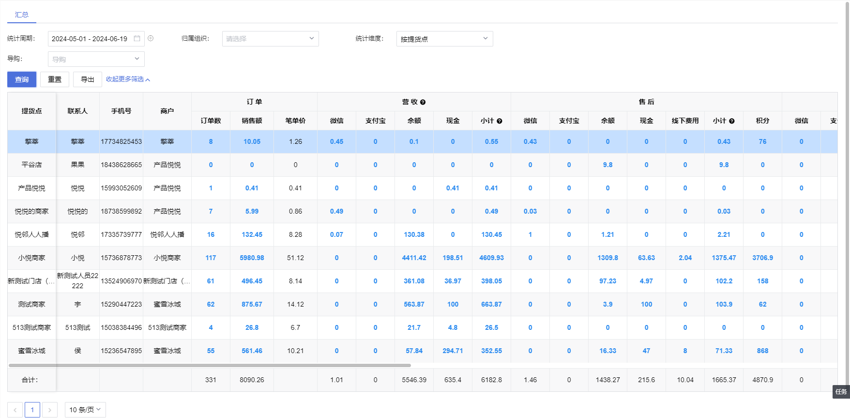Screen dimensions: 850x418
Task: Click 4609.93 revenue subtotal value
Action: pyautogui.click(x=491, y=258)
